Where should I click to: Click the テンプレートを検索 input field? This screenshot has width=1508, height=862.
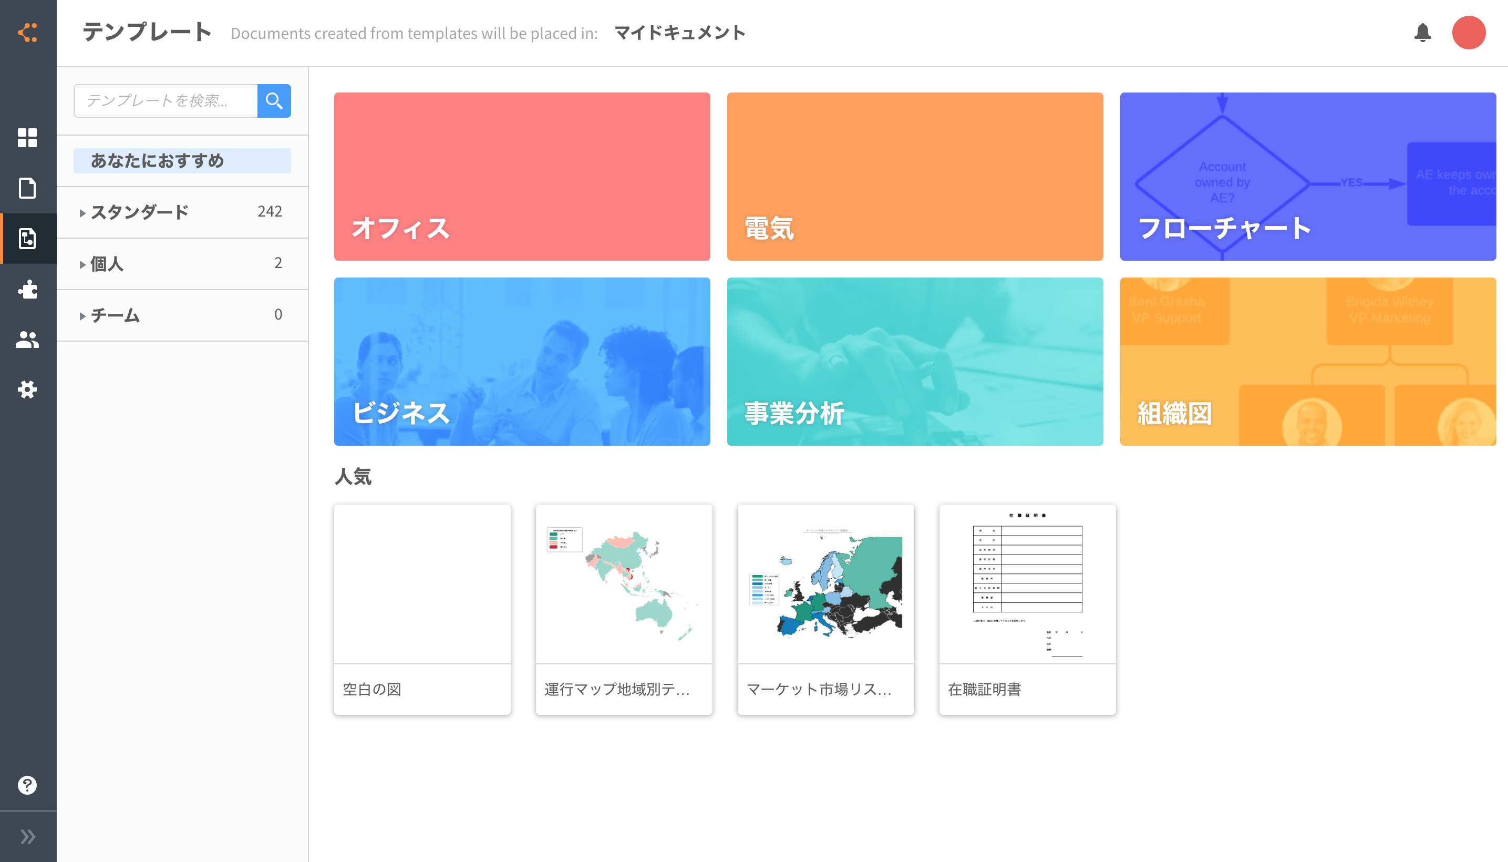point(166,100)
